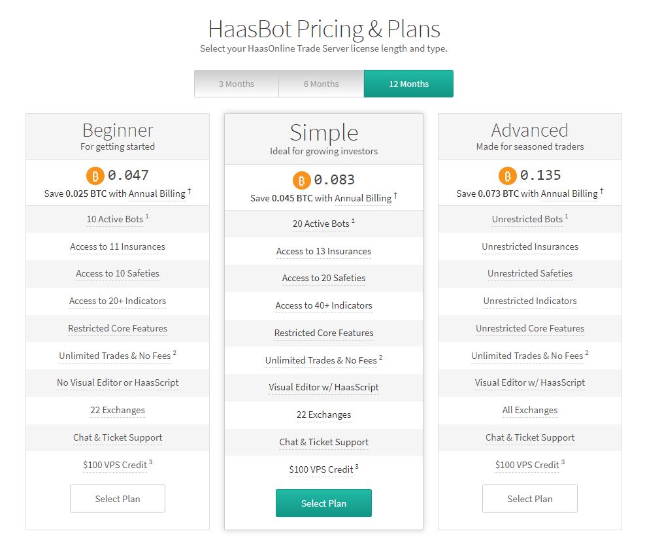662x542 pixels.
Task: Click the Bitcoin icon beside the Beginner price
Action: coord(94,175)
